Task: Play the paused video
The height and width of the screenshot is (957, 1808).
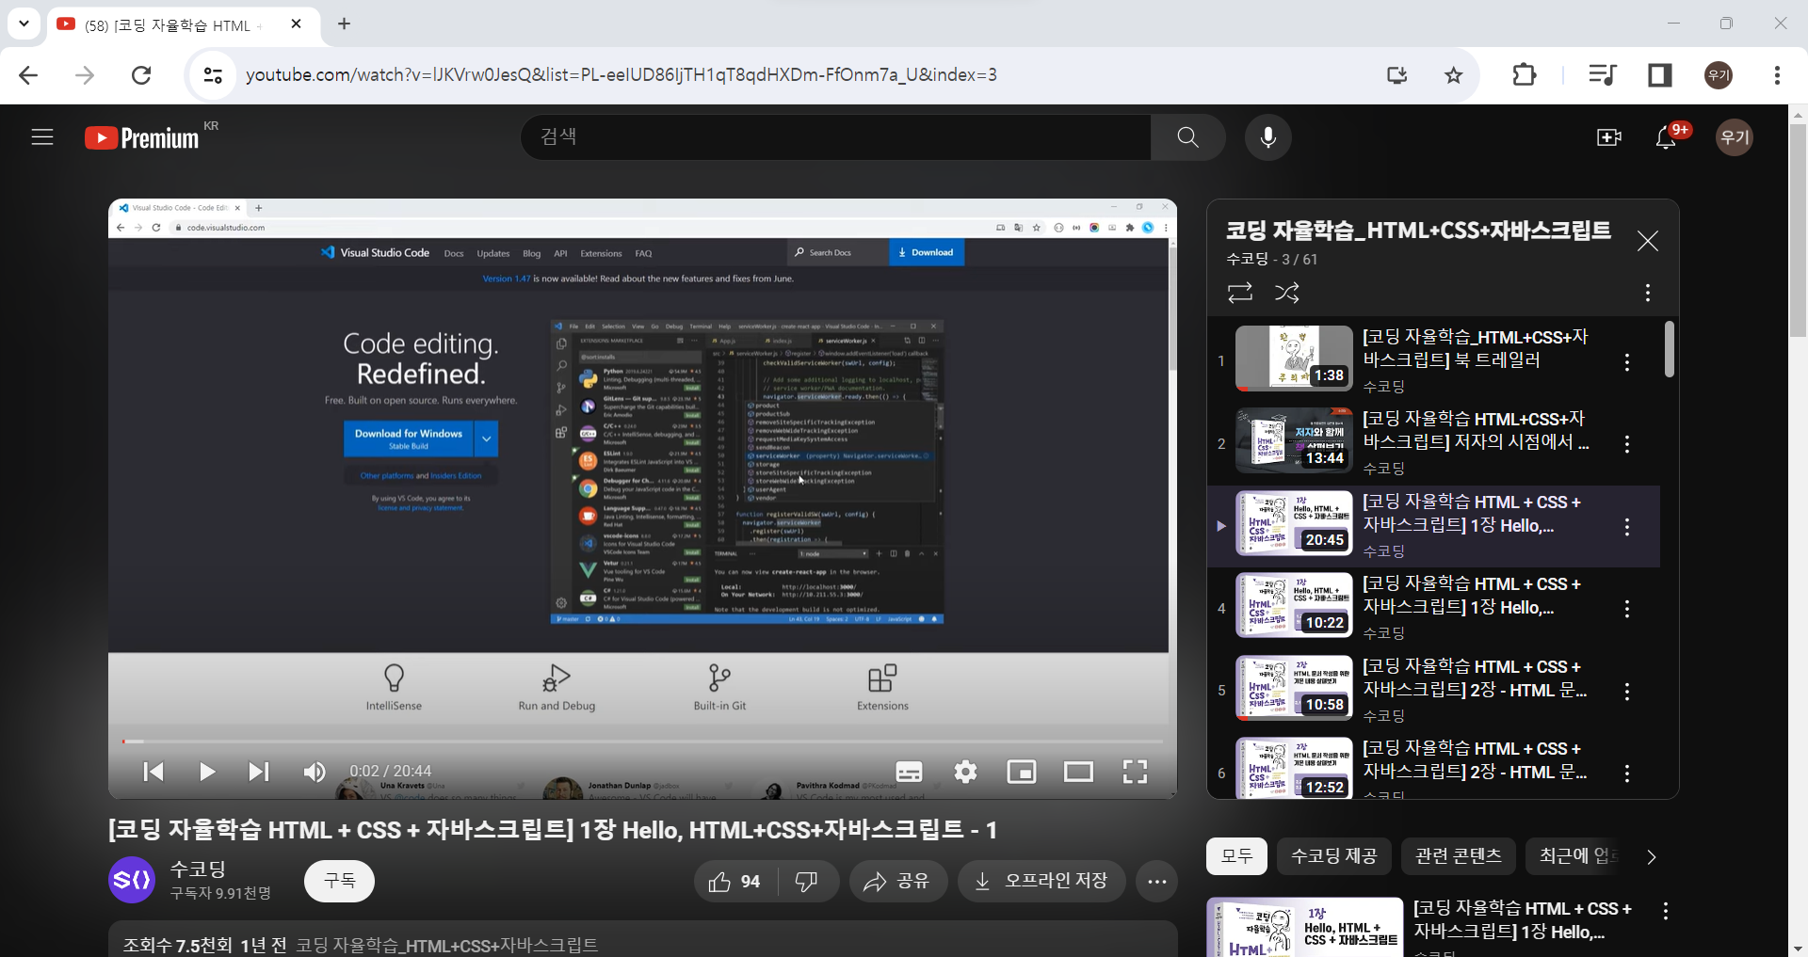Action: (207, 772)
